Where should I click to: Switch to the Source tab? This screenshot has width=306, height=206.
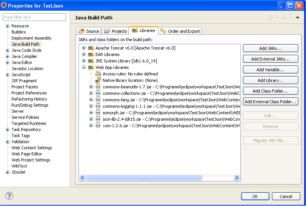89,31
